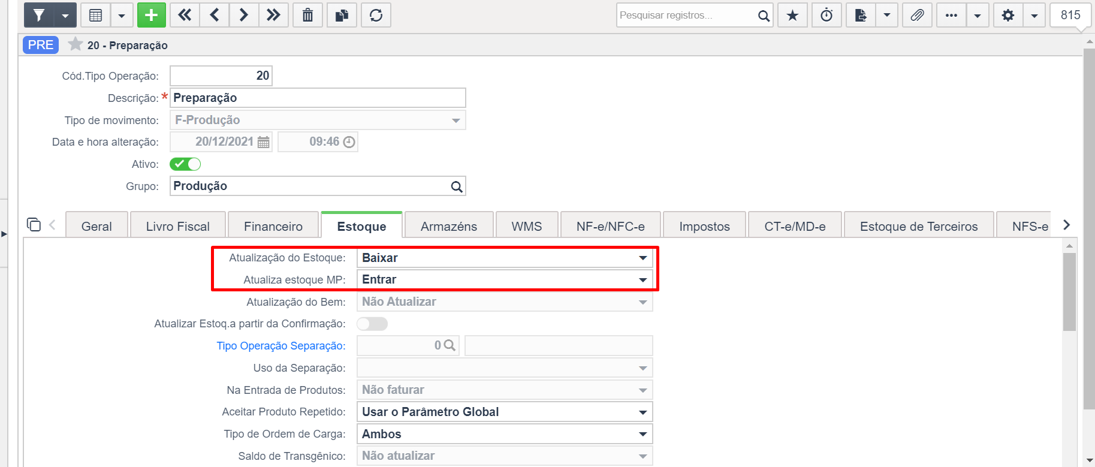Click the export document icon

[861, 15]
